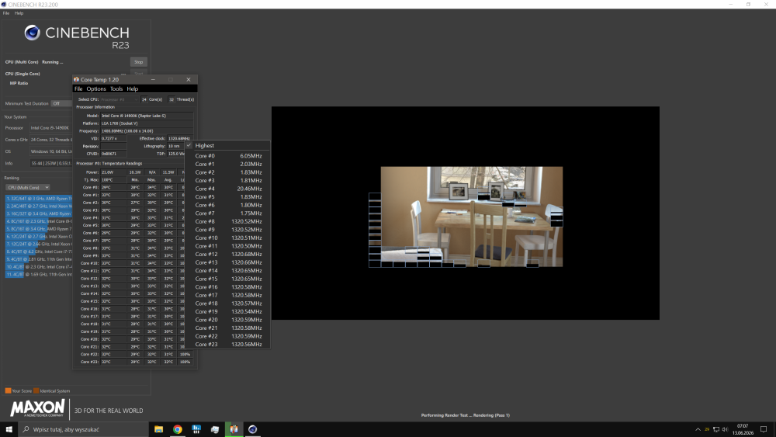
Task: Open the volume speaker tray icon
Action: pos(725,429)
